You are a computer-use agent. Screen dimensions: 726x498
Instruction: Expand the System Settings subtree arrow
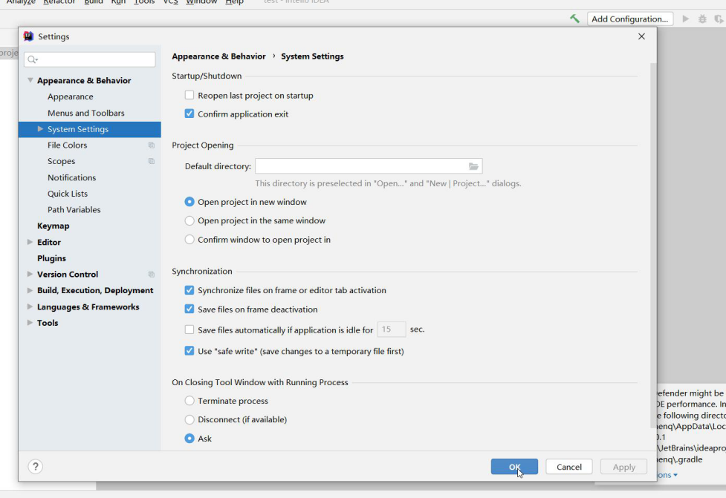[40, 129]
